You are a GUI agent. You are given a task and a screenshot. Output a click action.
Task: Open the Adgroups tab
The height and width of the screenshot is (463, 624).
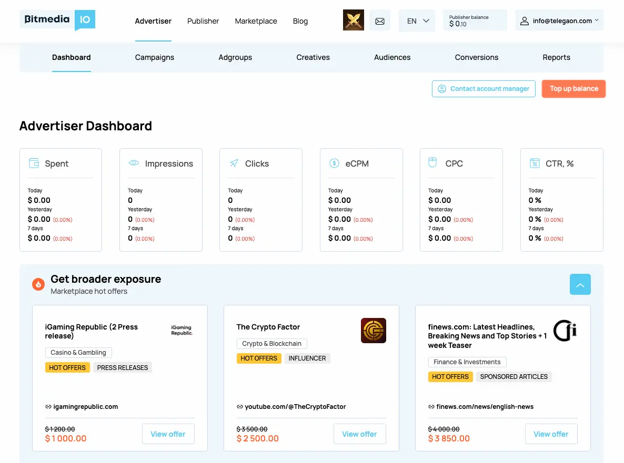(x=235, y=57)
